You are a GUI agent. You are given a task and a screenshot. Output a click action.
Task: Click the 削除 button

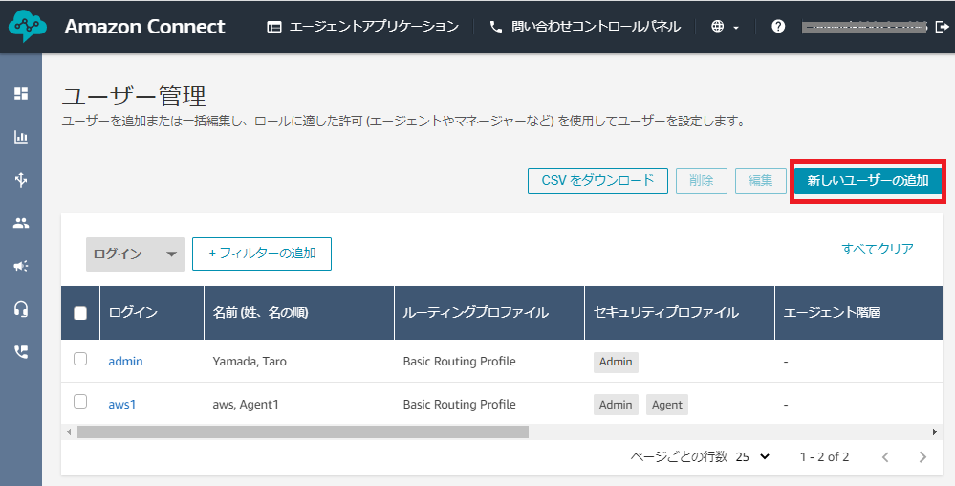pos(701,181)
